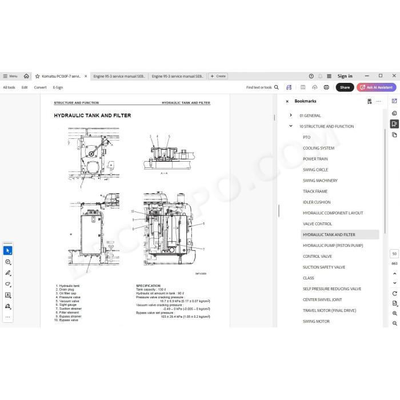Viewport: 400px width, 400px height.
Task: Collapse the 10 STRUCTURE AND FUNCTION bookmark
Action: 291,126
